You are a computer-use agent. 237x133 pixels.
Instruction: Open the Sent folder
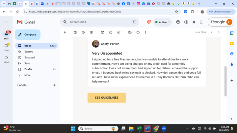pyautogui.click(x=36, y=63)
